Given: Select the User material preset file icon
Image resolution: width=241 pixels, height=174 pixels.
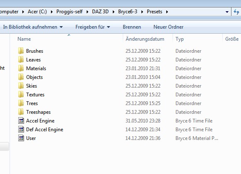Looking at the screenshot, I should click(x=21, y=138).
